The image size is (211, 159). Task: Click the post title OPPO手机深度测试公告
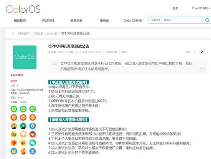pyautogui.click(x=69, y=46)
